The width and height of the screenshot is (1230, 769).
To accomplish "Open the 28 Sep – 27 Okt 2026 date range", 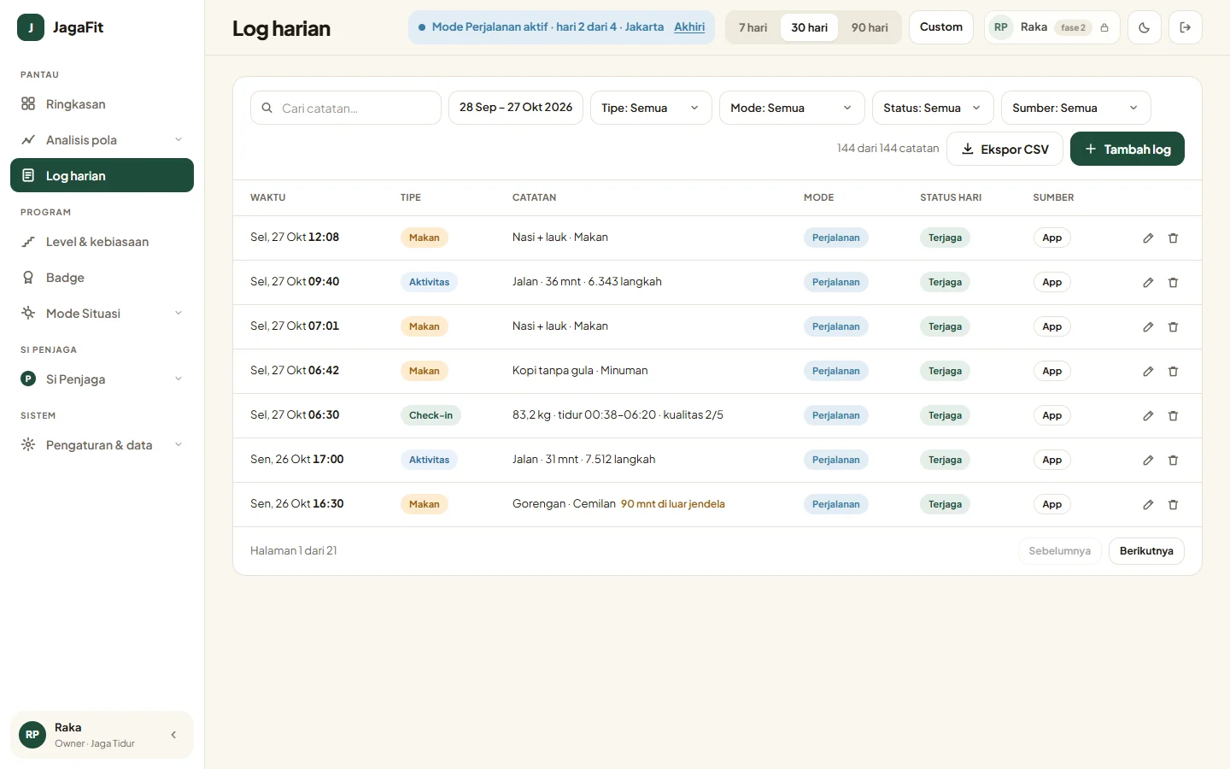I will (x=516, y=108).
